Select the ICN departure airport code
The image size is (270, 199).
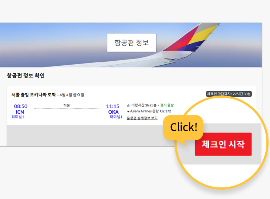click(20, 112)
